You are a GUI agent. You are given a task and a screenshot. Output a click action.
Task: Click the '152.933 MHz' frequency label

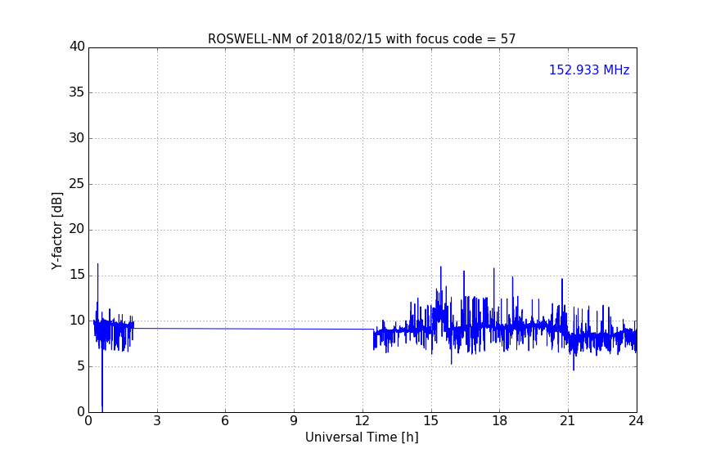[589, 70]
